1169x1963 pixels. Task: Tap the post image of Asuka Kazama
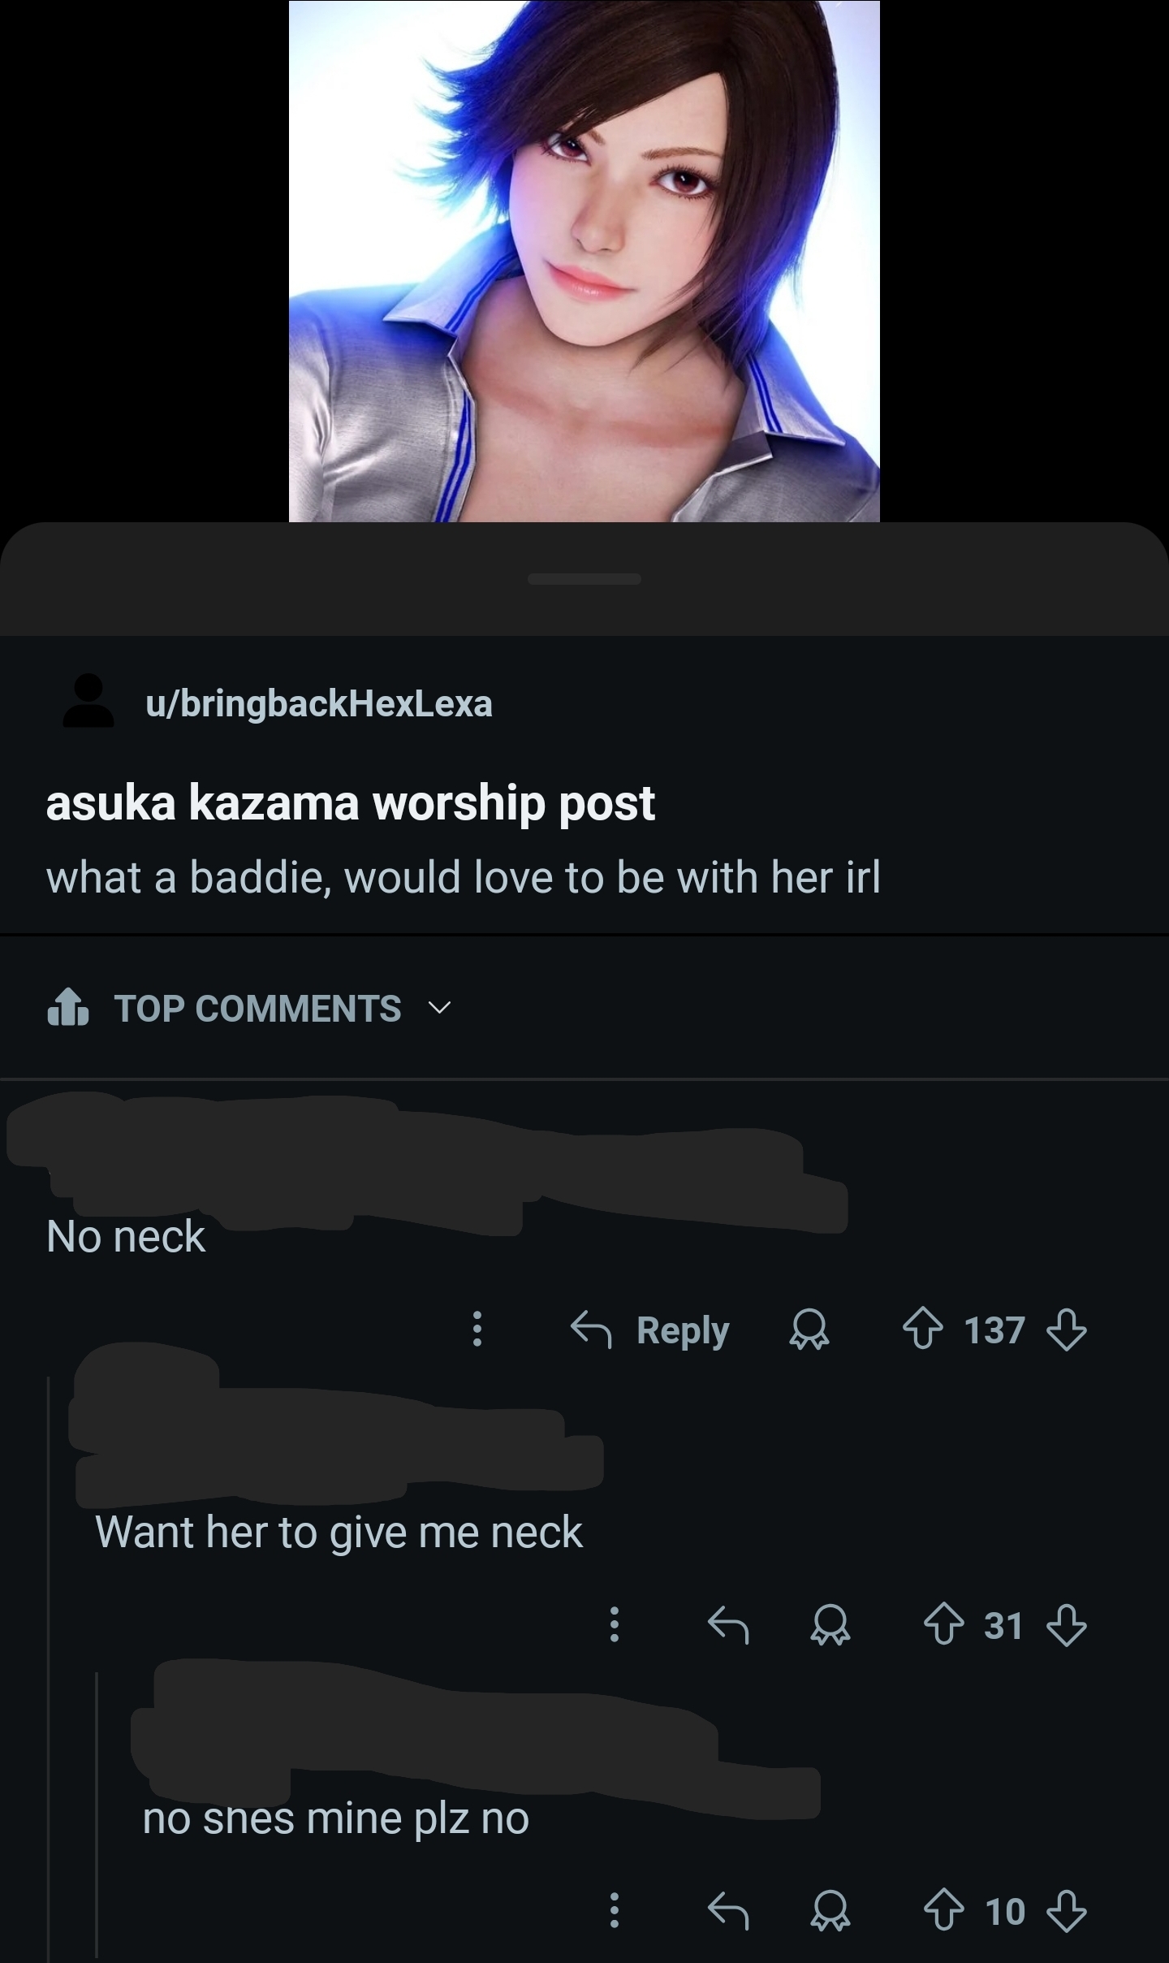[x=584, y=261]
